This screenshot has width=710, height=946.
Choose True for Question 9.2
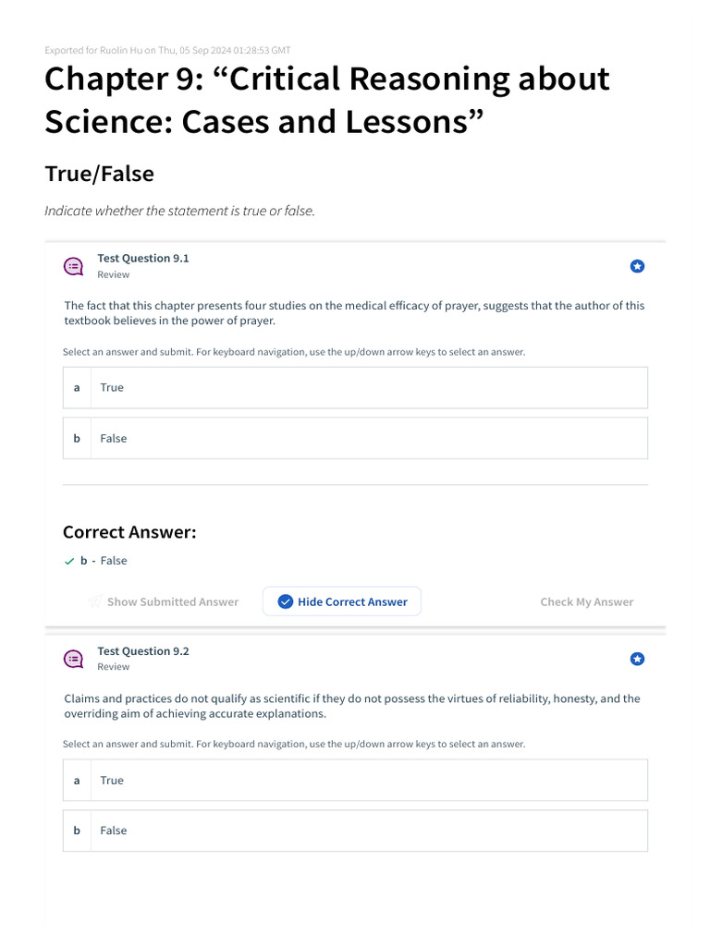point(355,781)
